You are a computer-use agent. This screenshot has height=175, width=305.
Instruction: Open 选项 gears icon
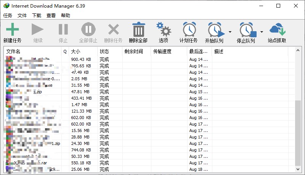click(164, 30)
